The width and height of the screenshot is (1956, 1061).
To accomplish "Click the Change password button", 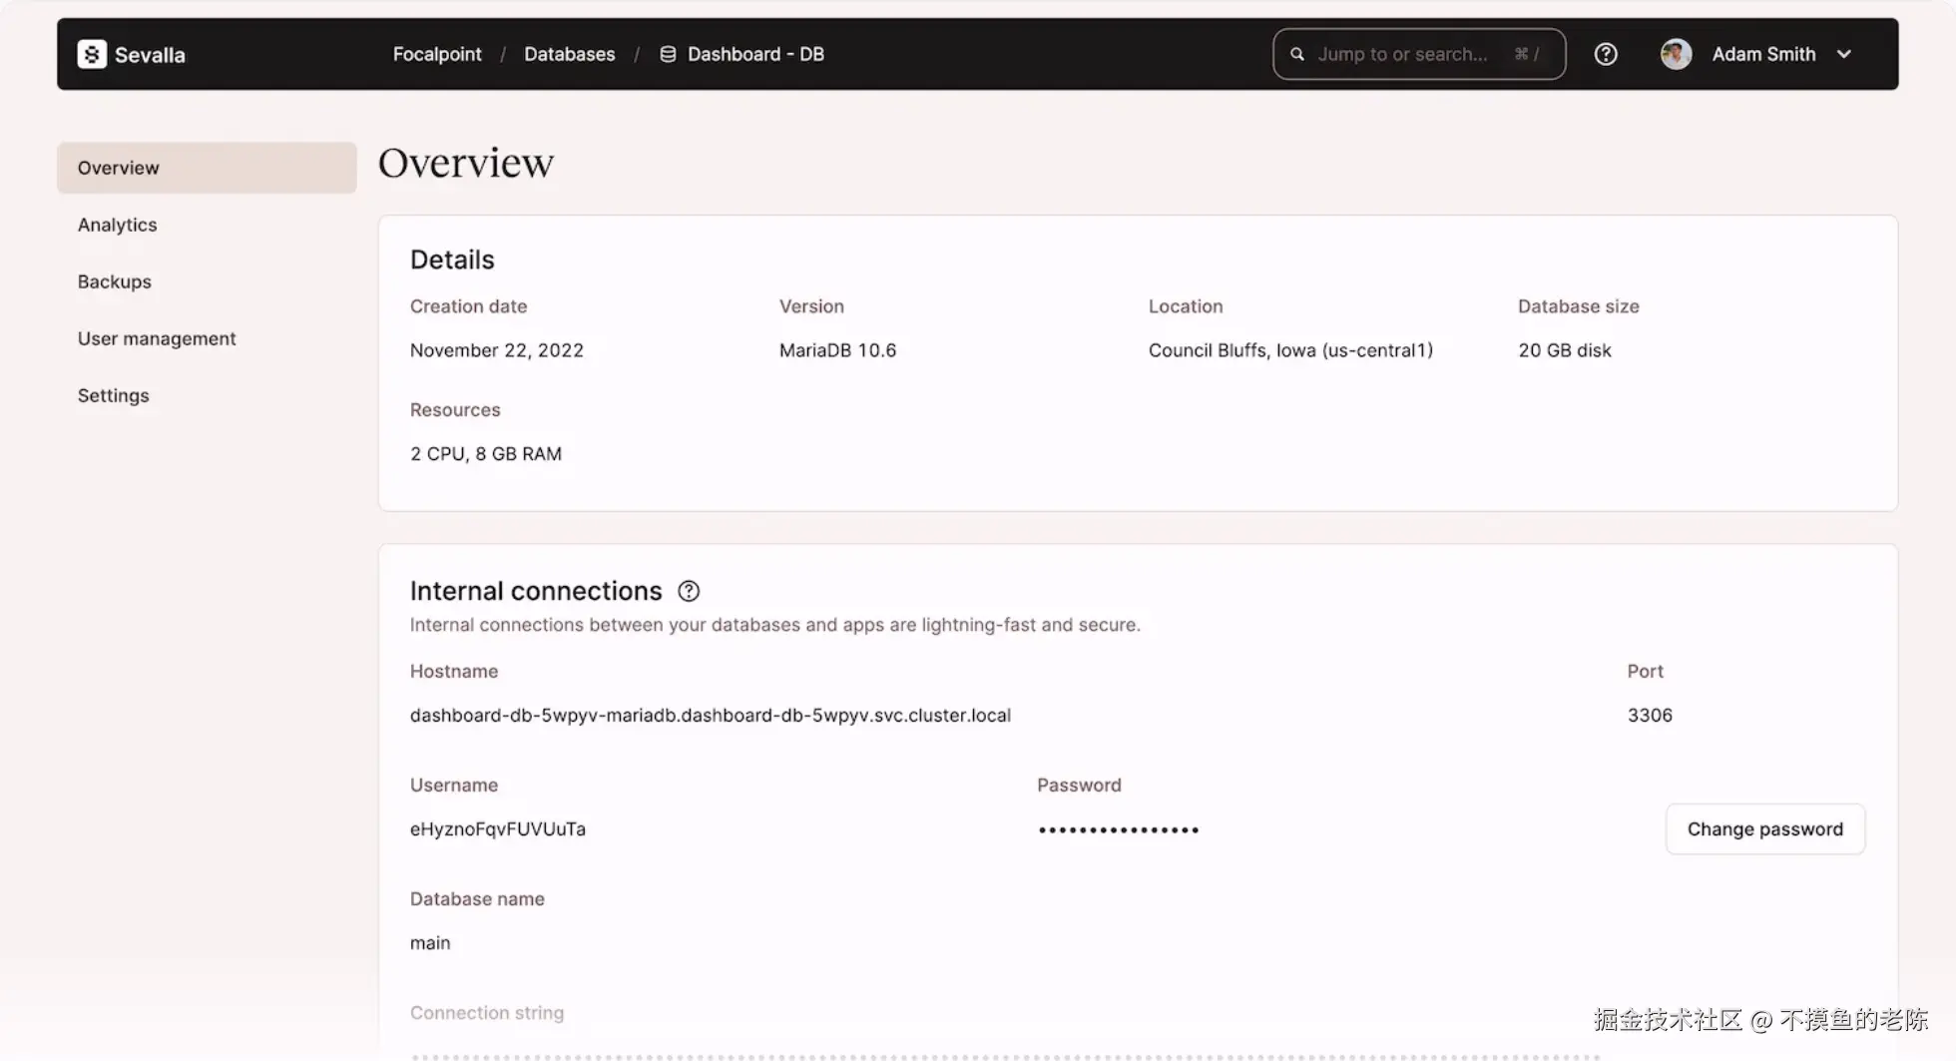I will (1765, 829).
